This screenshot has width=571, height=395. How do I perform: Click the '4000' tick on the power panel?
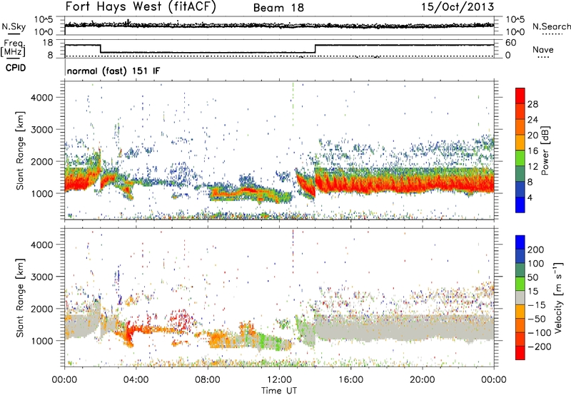[42, 98]
